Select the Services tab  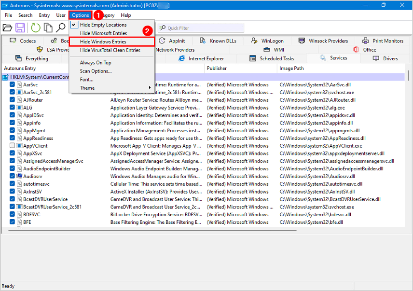(333, 58)
